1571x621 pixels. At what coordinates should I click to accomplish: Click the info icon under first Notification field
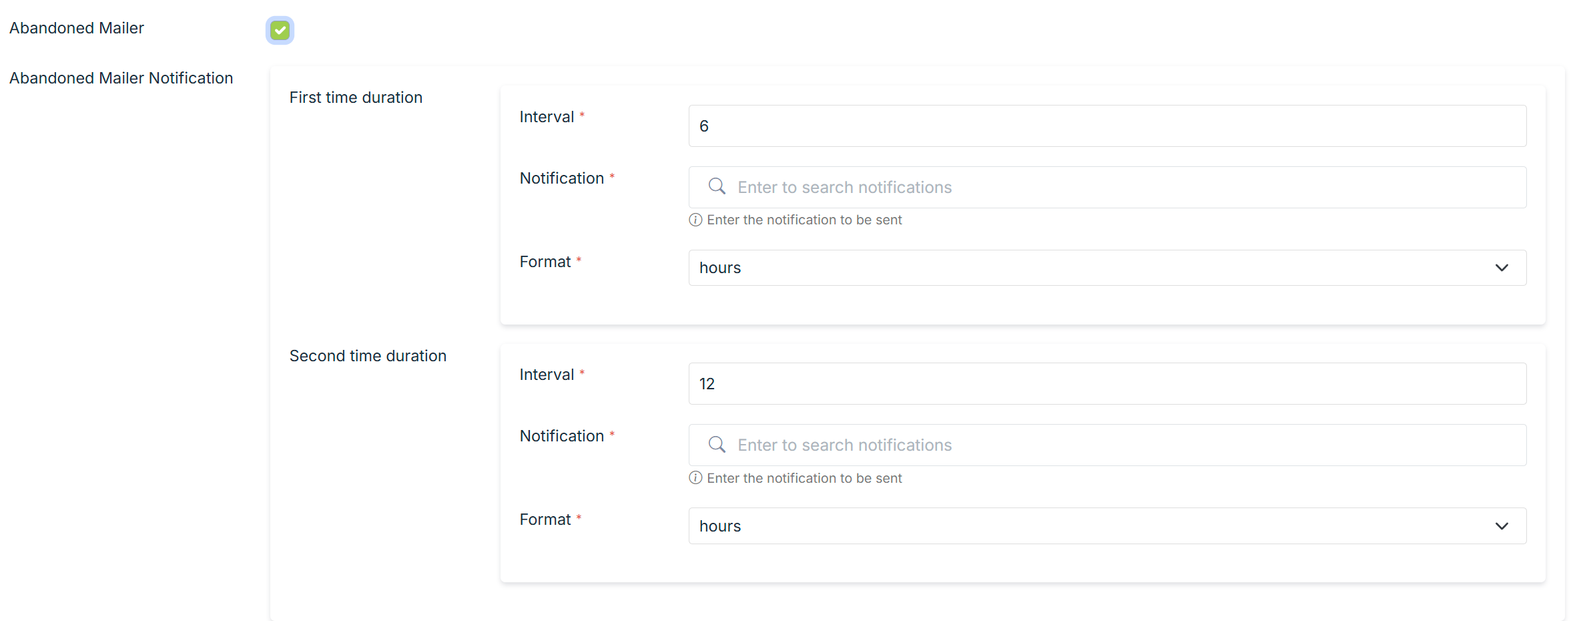click(x=695, y=220)
